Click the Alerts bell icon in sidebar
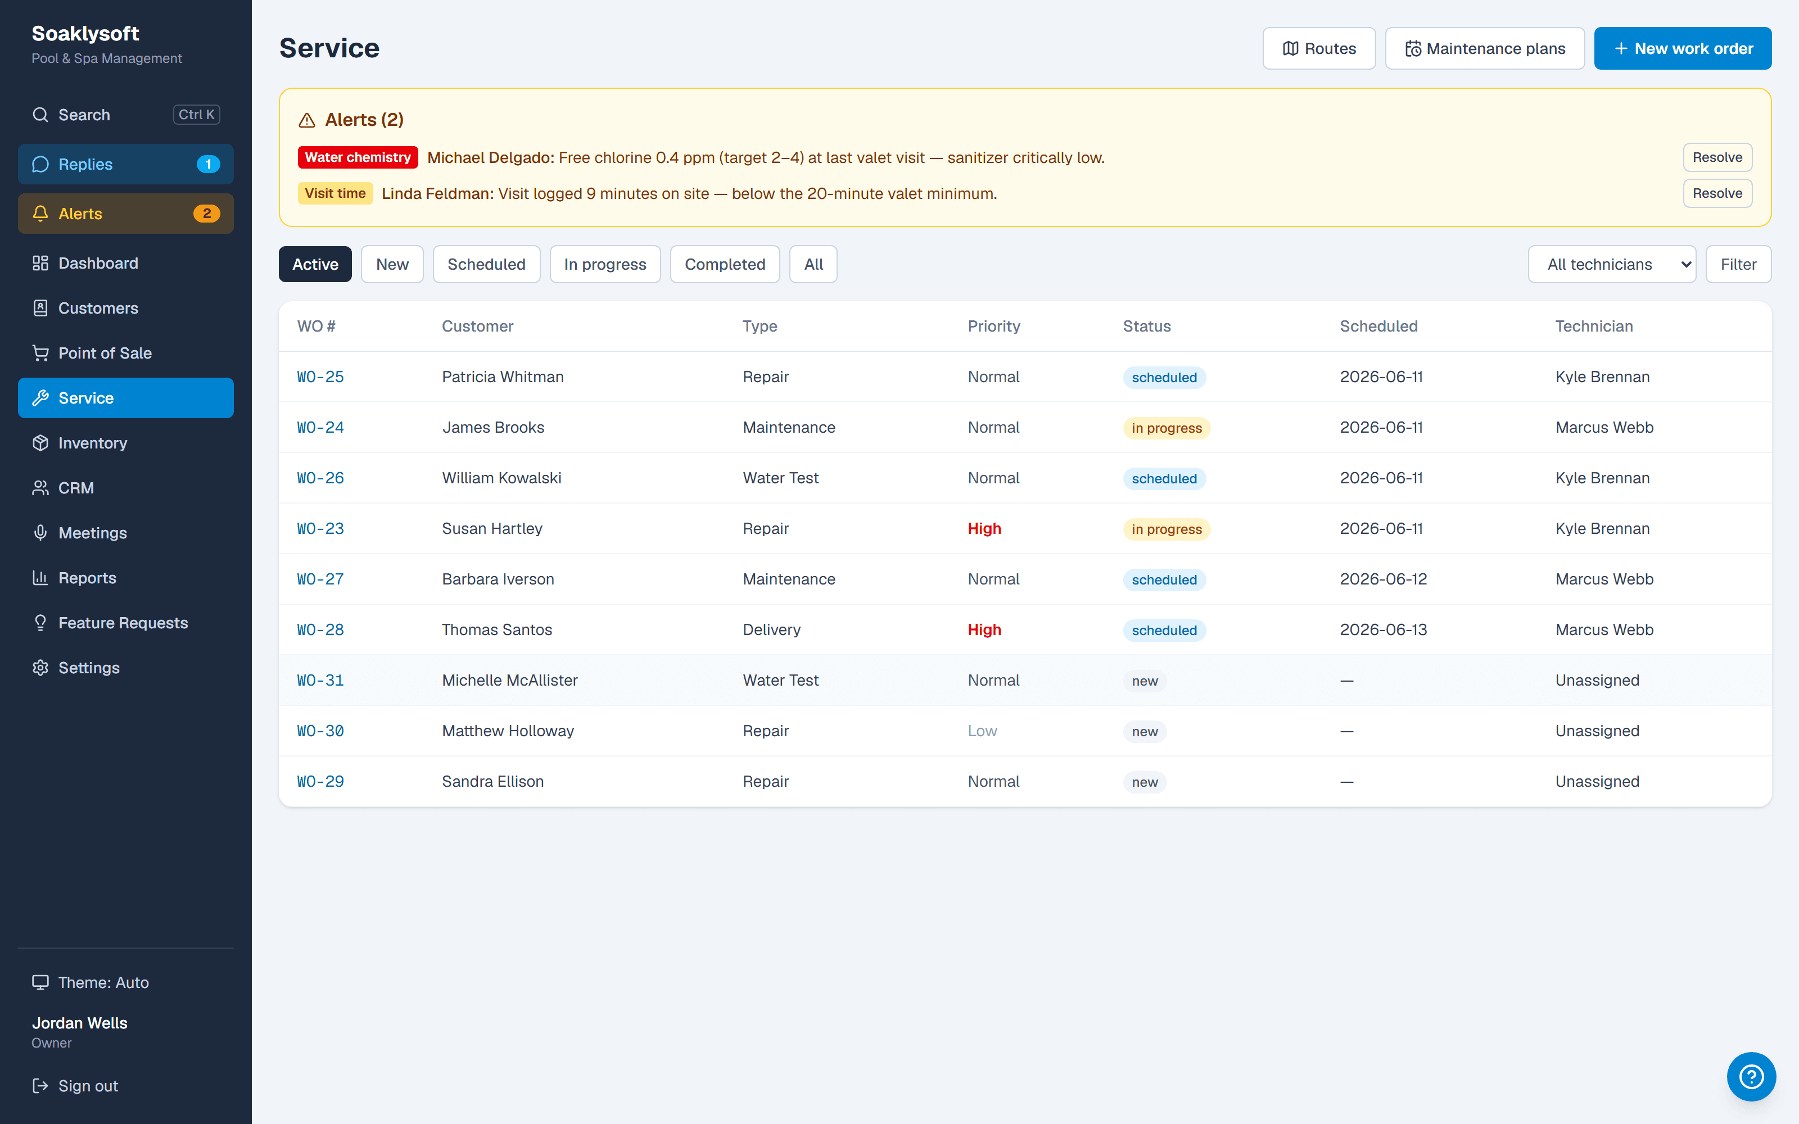1799x1124 pixels. tap(40, 214)
